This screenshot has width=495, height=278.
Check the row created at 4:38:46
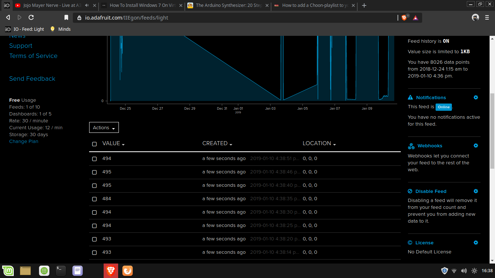[94, 172]
